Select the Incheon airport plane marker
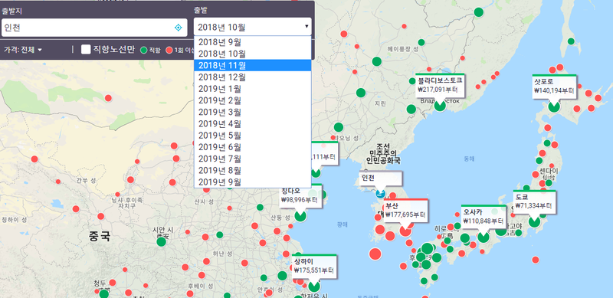The height and width of the screenshot is (298, 613). point(380,193)
